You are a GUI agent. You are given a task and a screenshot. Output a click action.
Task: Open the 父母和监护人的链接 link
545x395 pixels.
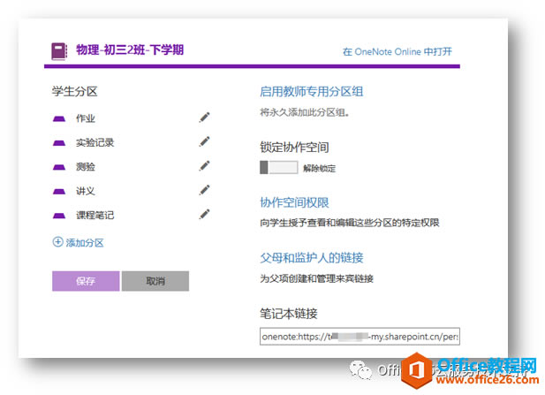[312, 258]
